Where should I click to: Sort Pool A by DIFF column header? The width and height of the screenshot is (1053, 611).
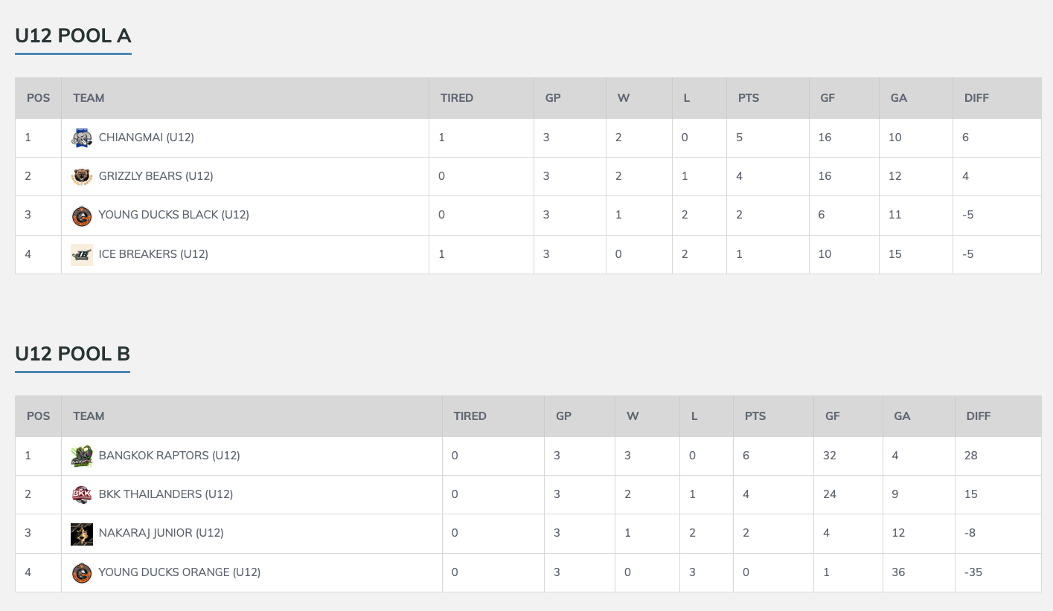point(976,98)
